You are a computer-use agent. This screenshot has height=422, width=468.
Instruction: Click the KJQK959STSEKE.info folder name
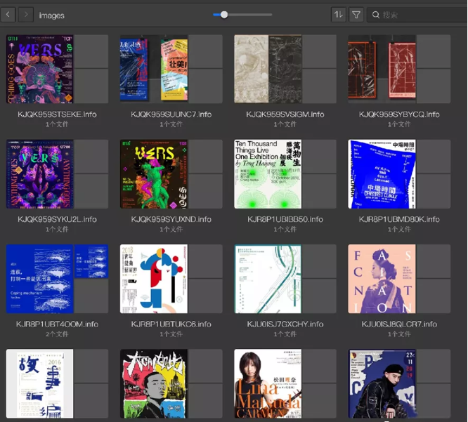(x=57, y=114)
